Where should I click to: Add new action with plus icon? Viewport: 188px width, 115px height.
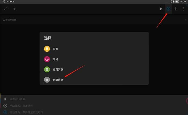pyautogui.click(x=176, y=9)
